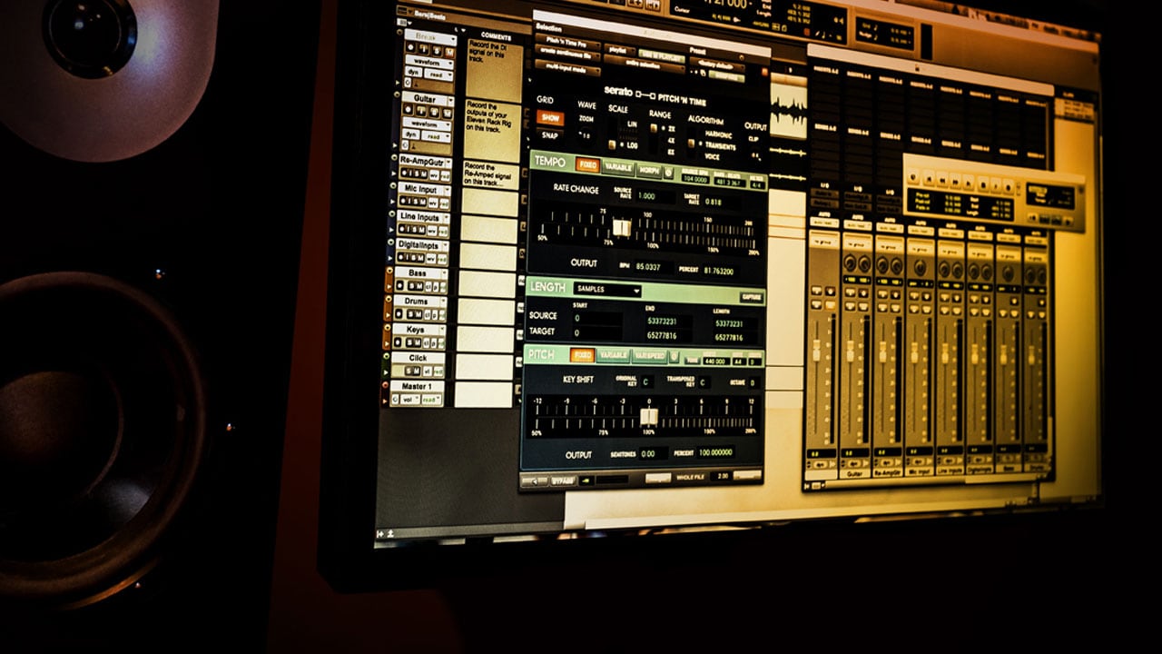Image resolution: width=1162 pixels, height=654 pixels.
Task: Click the preview button left of WHOLE FILE
Action: [658, 478]
